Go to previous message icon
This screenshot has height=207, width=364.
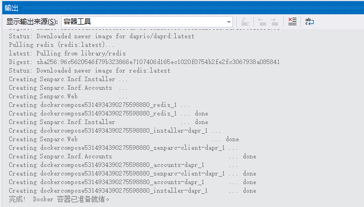[x=262, y=22]
